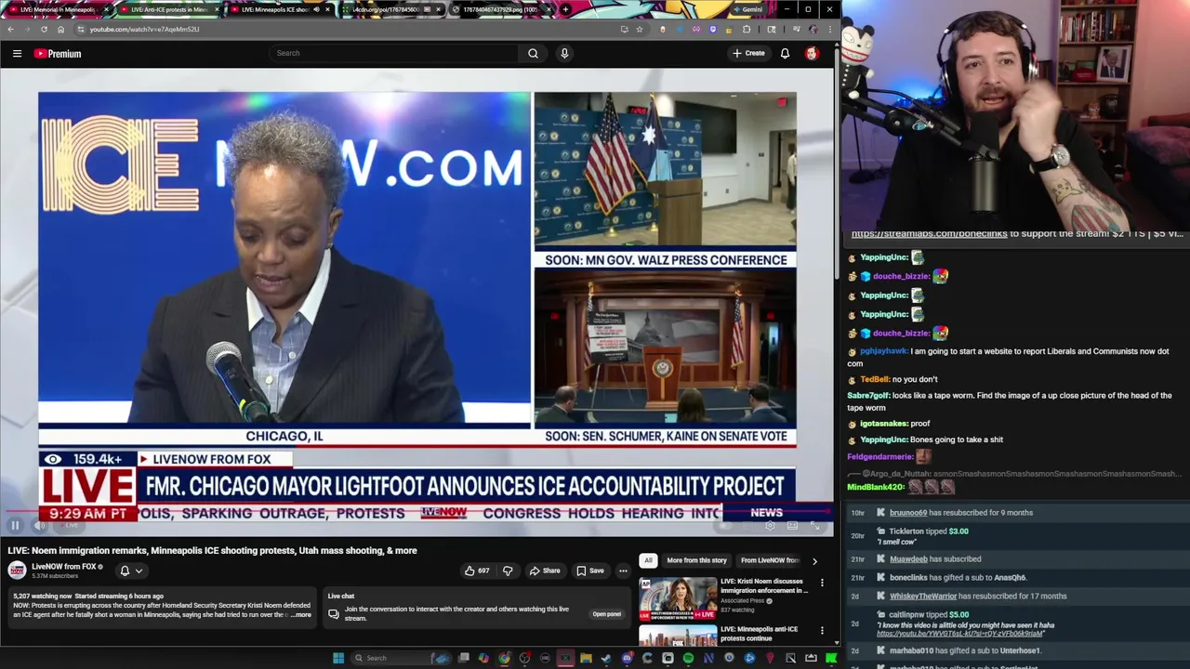1190x669 pixels.
Task: Click pghjayhawk username in chat
Action: pyautogui.click(x=883, y=351)
